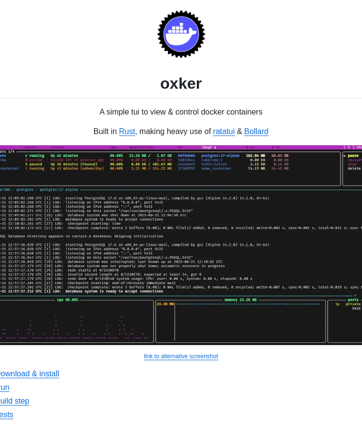Click the memory usage chart panel
Screen dimensions: 362x427
click(241, 322)
